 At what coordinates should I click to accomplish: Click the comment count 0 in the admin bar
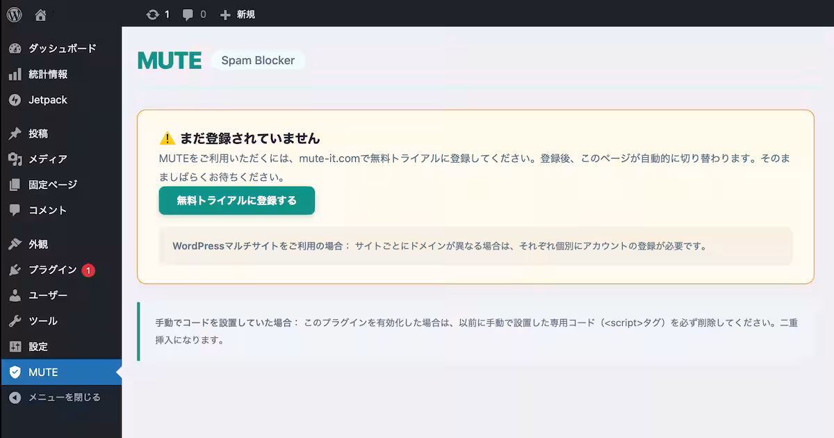203,14
